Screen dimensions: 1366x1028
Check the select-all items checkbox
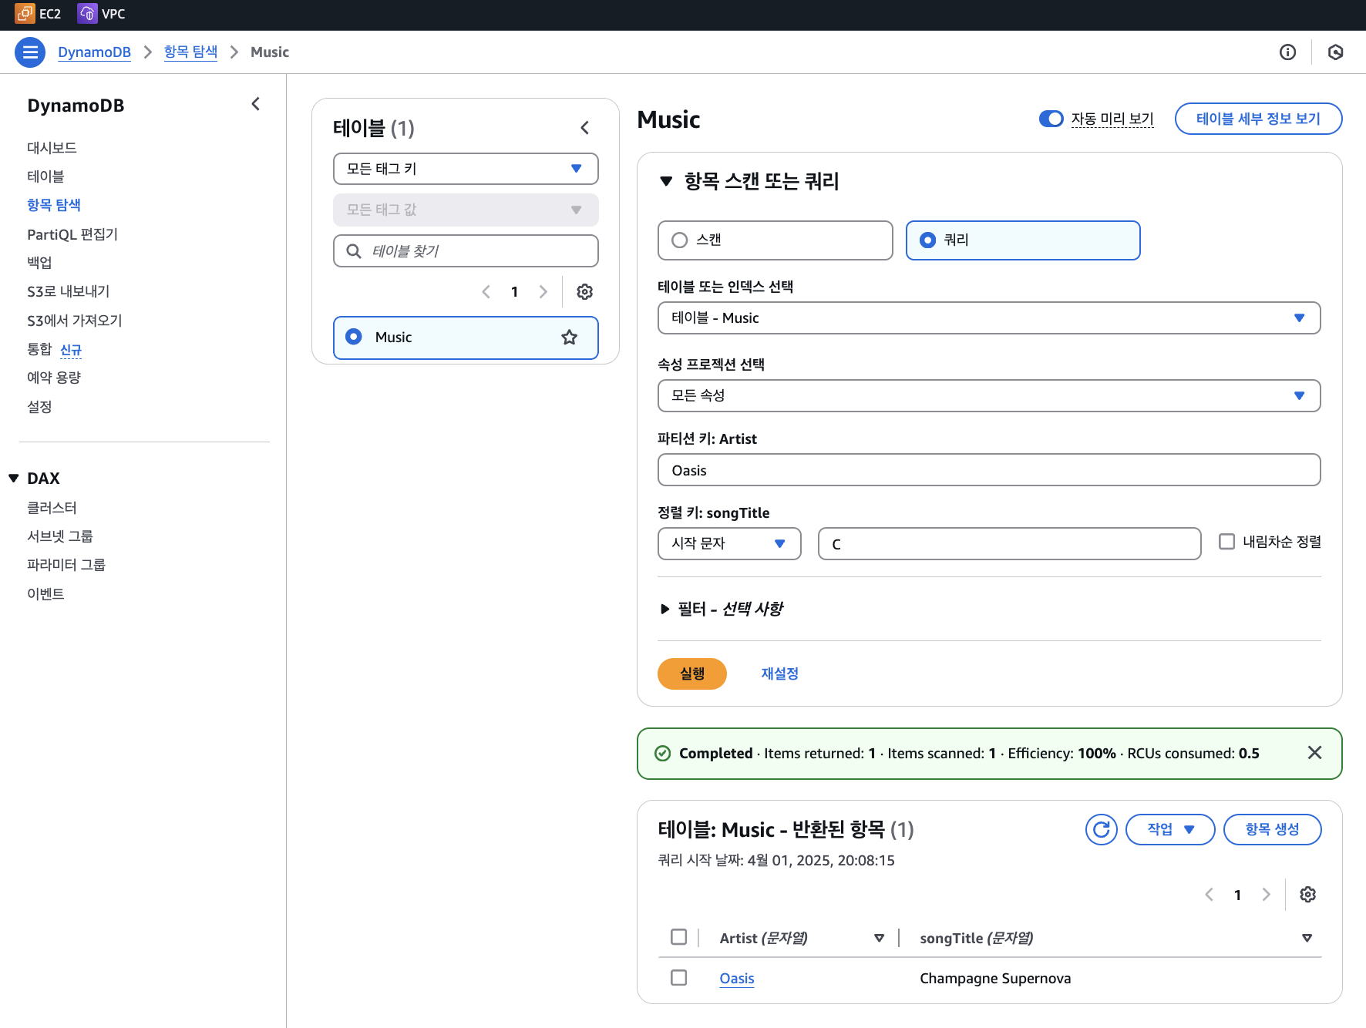pyautogui.click(x=679, y=937)
